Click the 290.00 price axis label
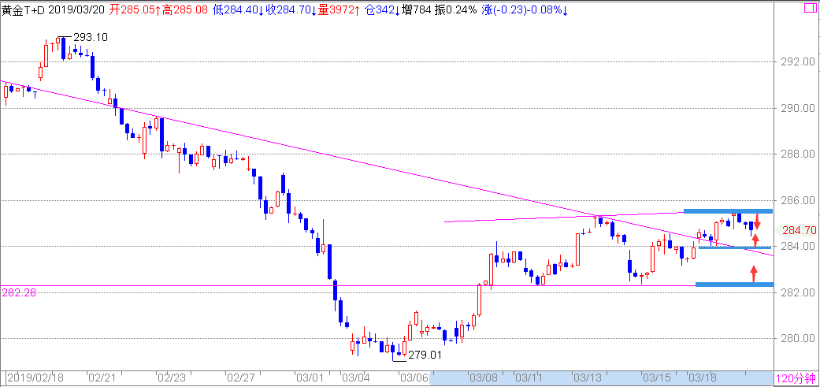820x387 pixels. click(x=799, y=108)
